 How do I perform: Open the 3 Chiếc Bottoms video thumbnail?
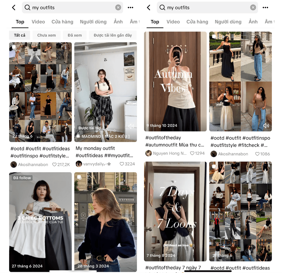click(x=41, y=222)
